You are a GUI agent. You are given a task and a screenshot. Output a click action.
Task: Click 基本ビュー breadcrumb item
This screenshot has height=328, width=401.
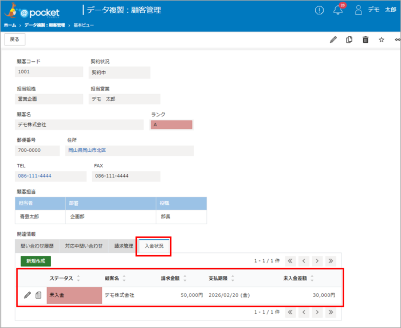coord(84,25)
